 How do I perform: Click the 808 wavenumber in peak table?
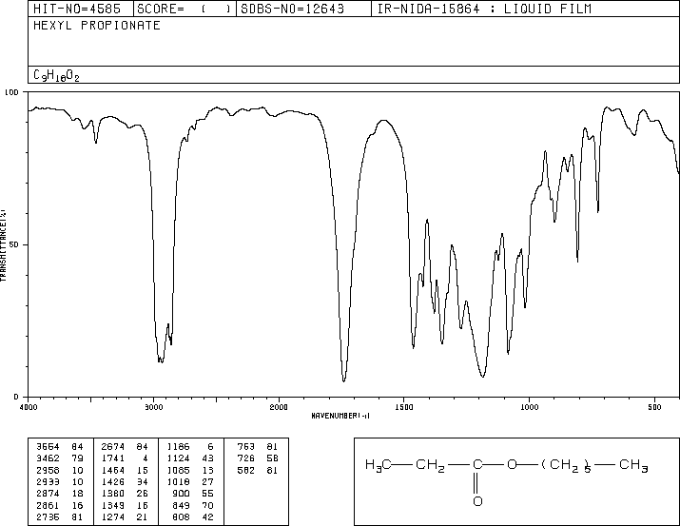click(x=181, y=517)
